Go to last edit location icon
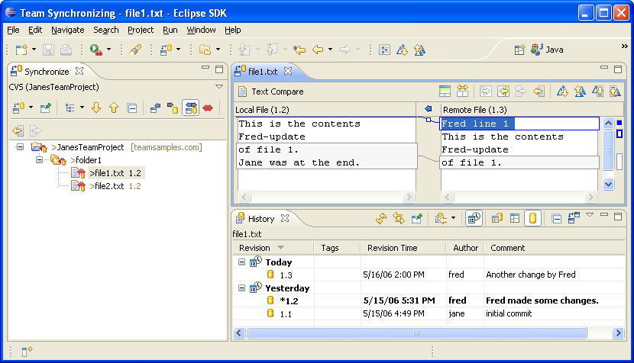Image resolution: width=634 pixels, height=363 pixels. pos(299,50)
